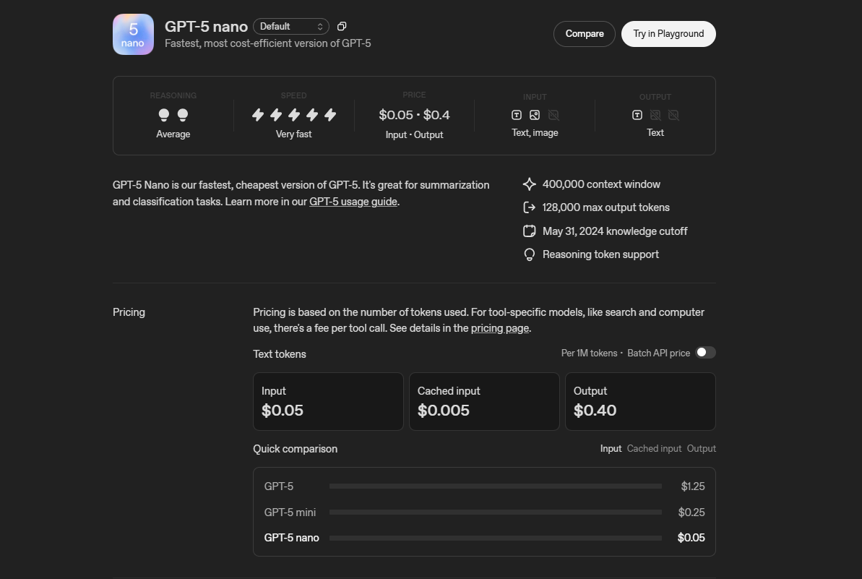Select the Output comparison tab

[x=702, y=449]
